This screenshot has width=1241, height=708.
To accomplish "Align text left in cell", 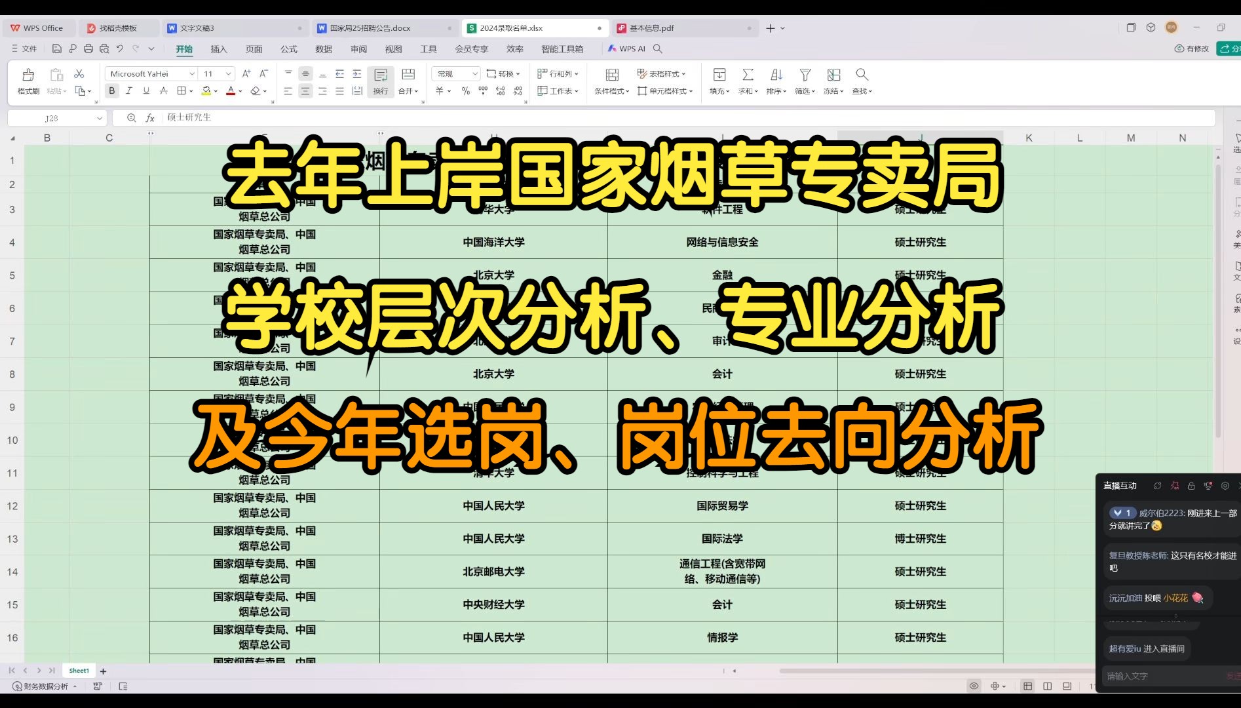I will pos(288,91).
